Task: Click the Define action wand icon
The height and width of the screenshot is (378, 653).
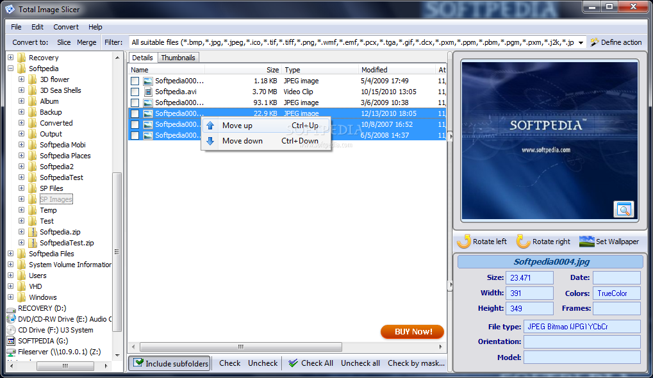Action: (x=595, y=42)
